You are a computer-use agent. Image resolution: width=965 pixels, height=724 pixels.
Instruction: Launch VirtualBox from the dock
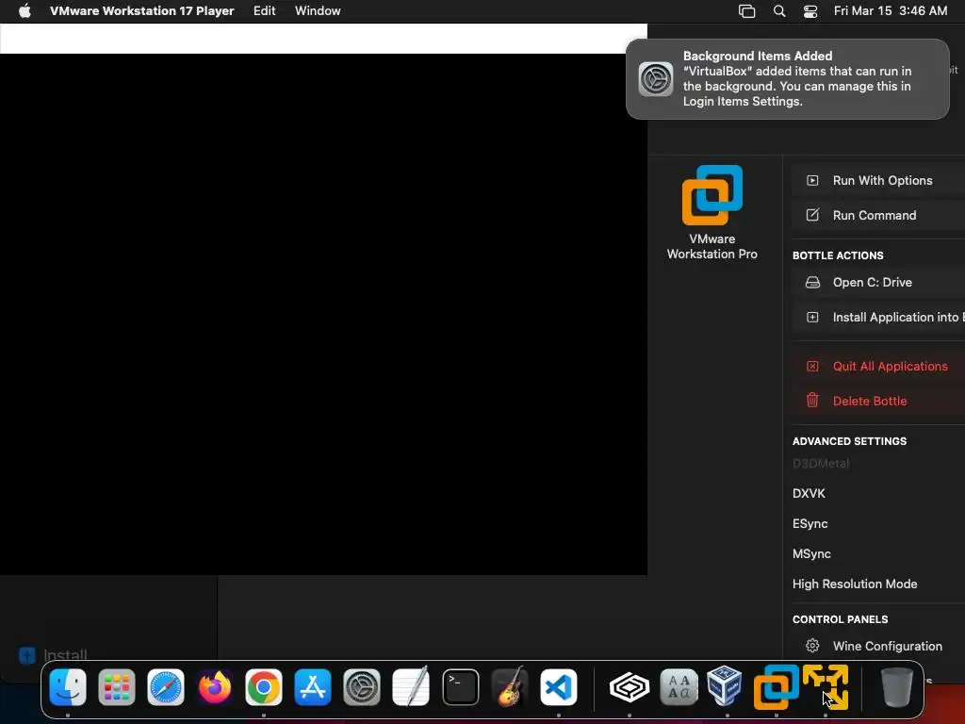tap(725, 686)
